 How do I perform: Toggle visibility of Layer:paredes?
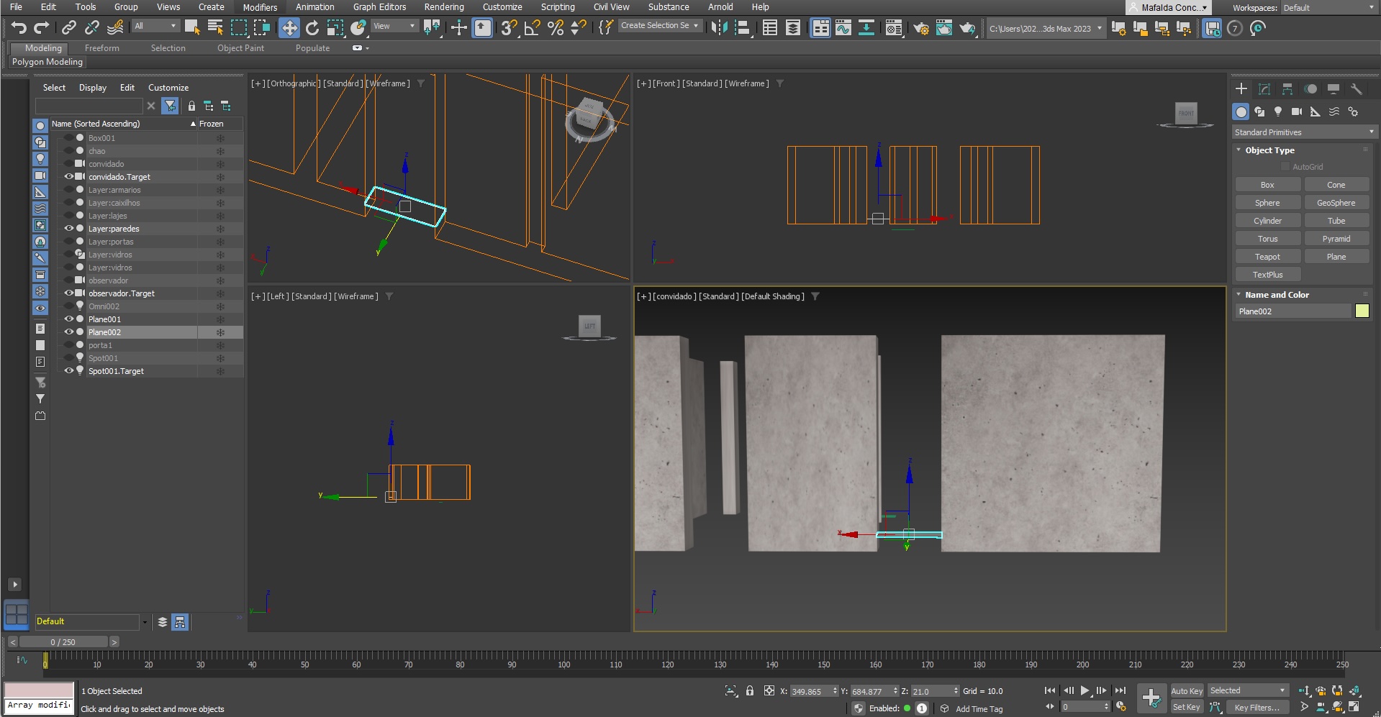[x=69, y=229]
